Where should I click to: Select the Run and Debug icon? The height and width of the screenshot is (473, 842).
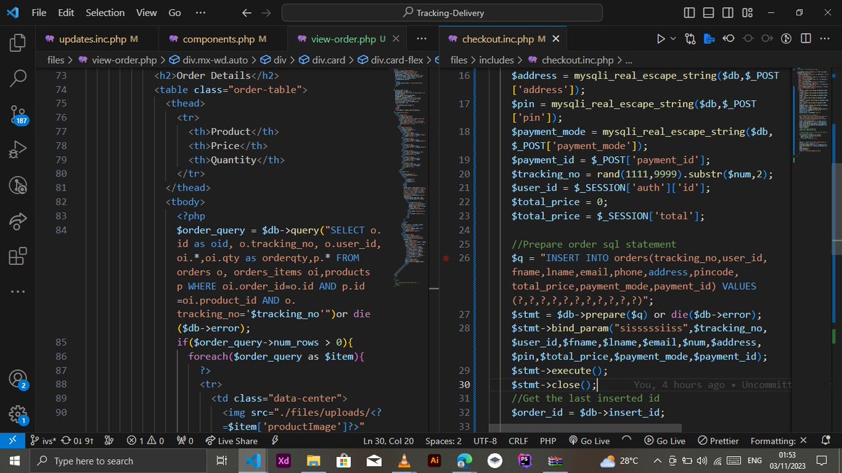[x=17, y=149]
